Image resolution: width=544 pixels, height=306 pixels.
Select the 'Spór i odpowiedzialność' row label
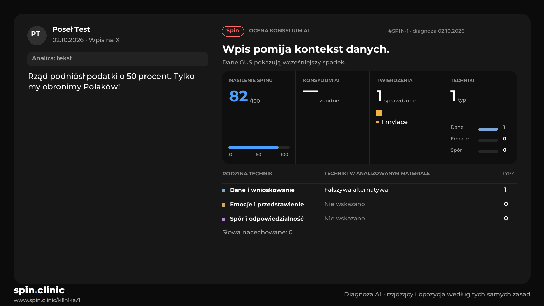pos(267,219)
